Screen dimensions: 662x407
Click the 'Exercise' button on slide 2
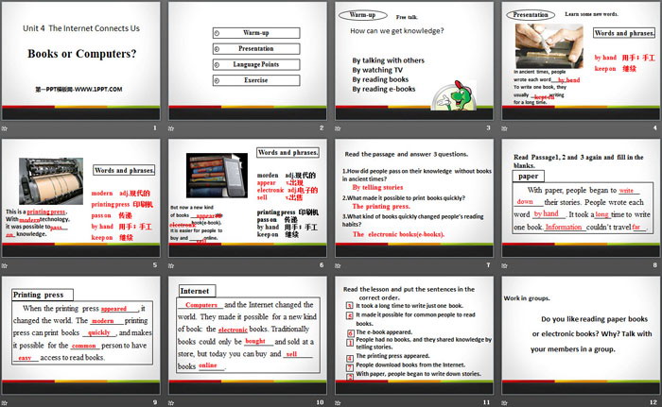256,80
